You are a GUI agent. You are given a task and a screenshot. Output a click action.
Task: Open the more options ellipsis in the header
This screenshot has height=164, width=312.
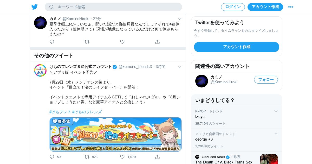pyautogui.click(x=291, y=7)
